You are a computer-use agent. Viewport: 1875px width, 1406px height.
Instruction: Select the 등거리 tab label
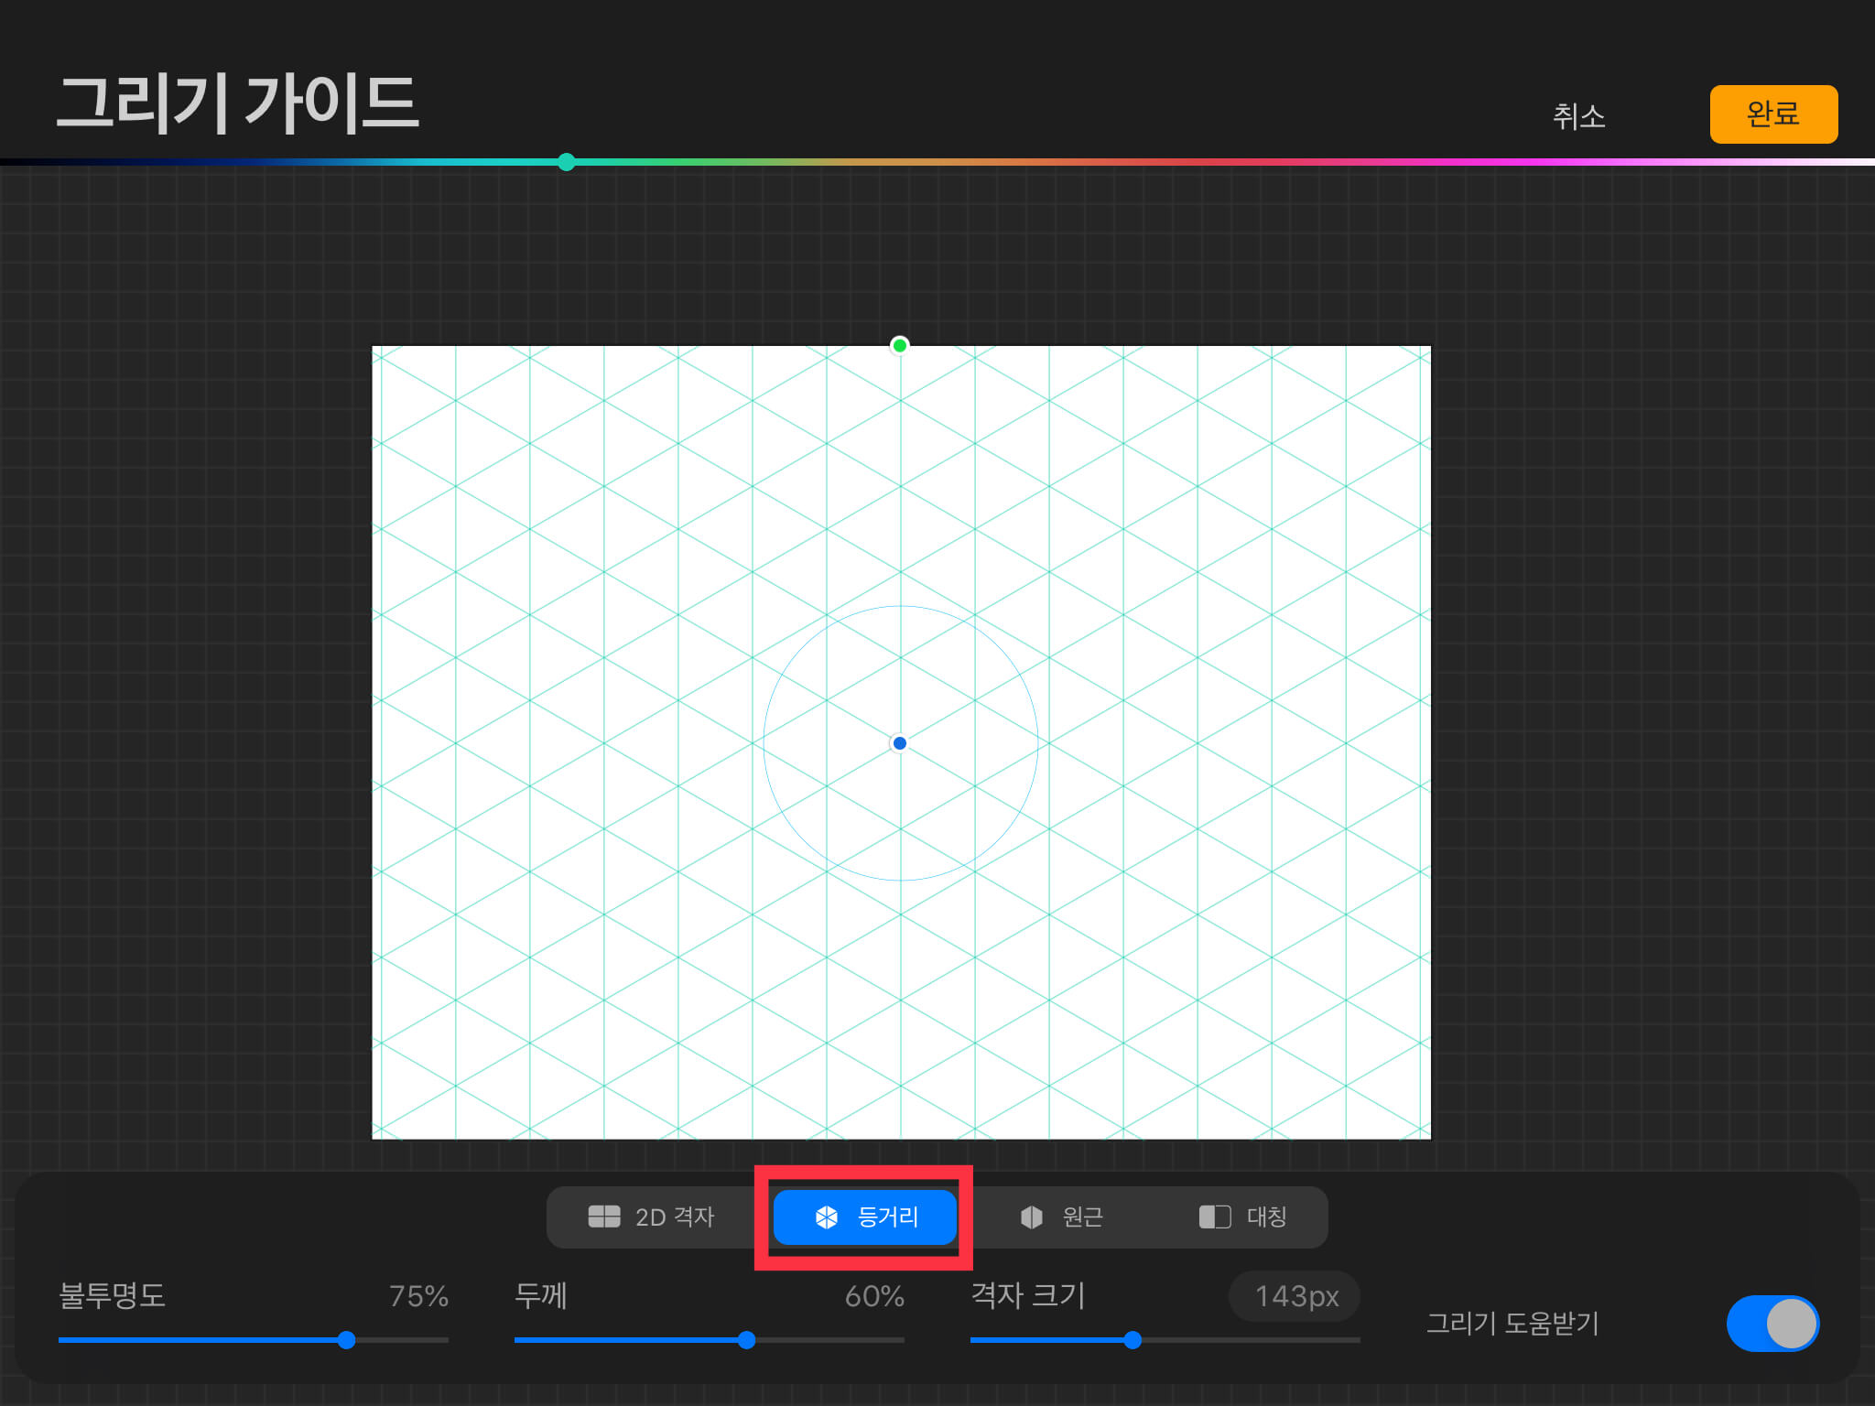pos(887,1217)
